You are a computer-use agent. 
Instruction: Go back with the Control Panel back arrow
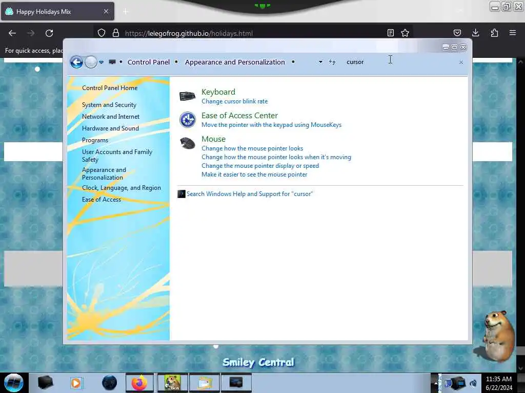coord(76,62)
